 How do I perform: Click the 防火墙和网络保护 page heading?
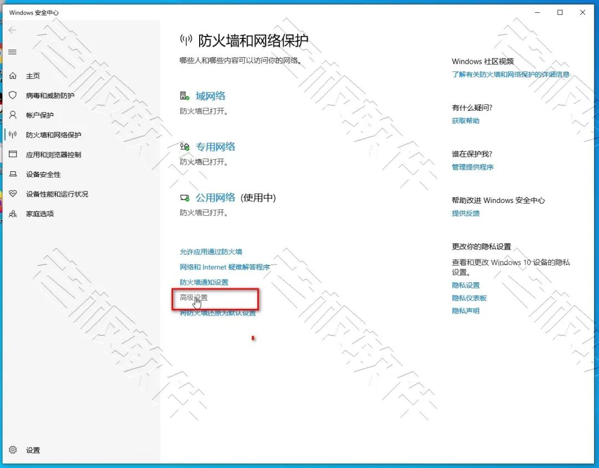(253, 40)
